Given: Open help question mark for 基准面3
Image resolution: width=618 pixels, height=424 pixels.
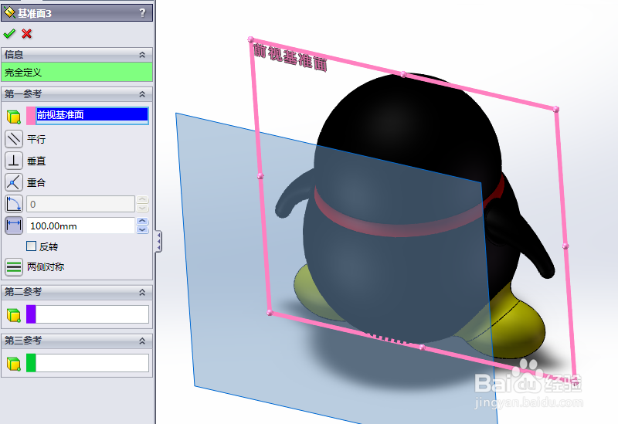Looking at the screenshot, I should coord(142,13).
